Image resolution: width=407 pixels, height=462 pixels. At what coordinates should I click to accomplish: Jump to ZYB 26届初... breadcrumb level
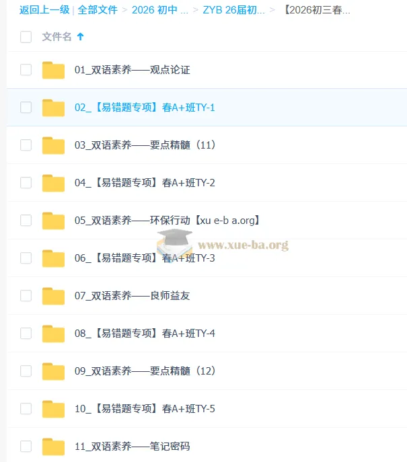(x=233, y=10)
